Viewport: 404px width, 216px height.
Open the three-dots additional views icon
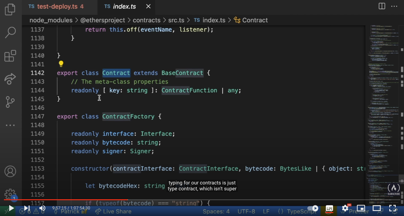point(10,125)
